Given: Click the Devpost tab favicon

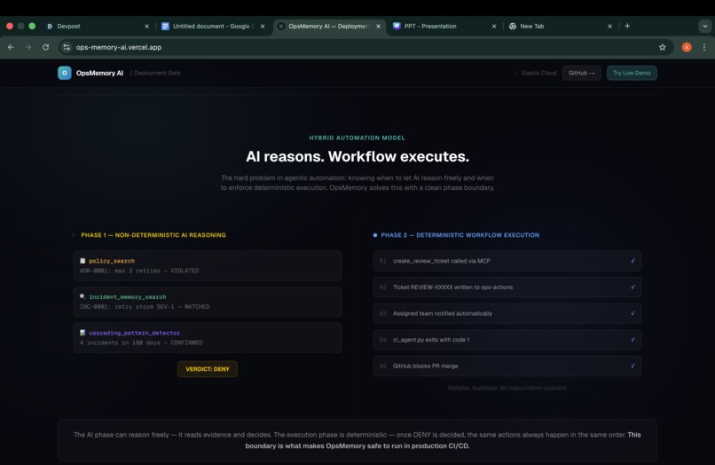Looking at the screenshot, I should point(50,26).
